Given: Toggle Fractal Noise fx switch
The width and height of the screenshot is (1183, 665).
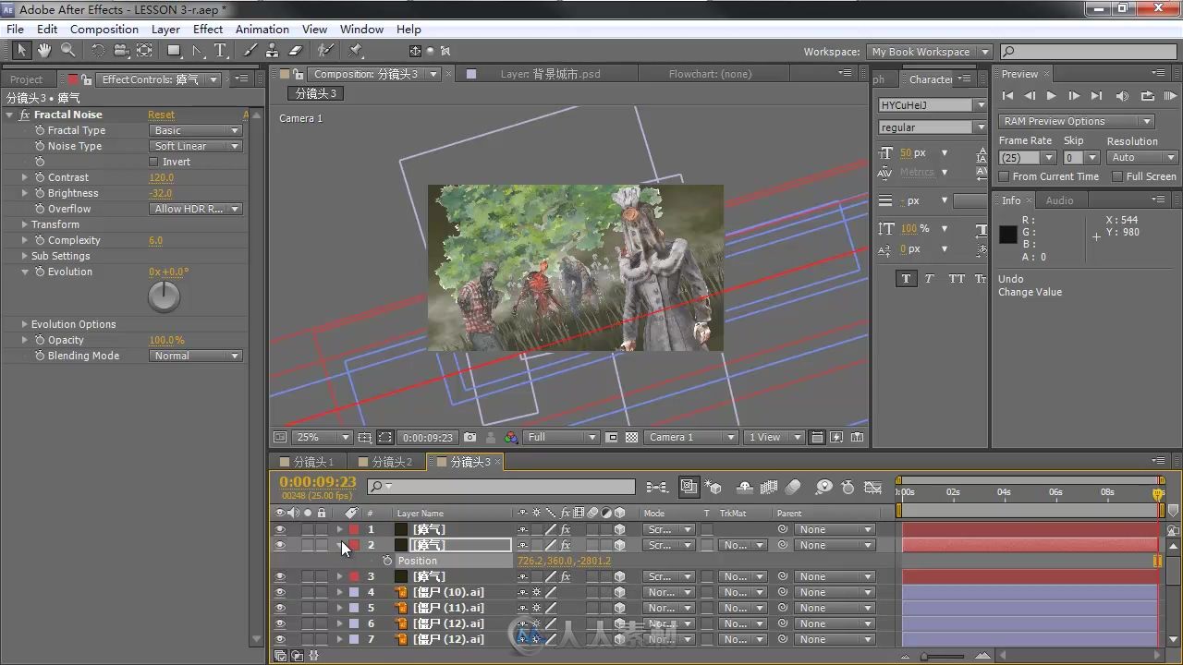Looking at the screenshot, I should pos(24,115).
